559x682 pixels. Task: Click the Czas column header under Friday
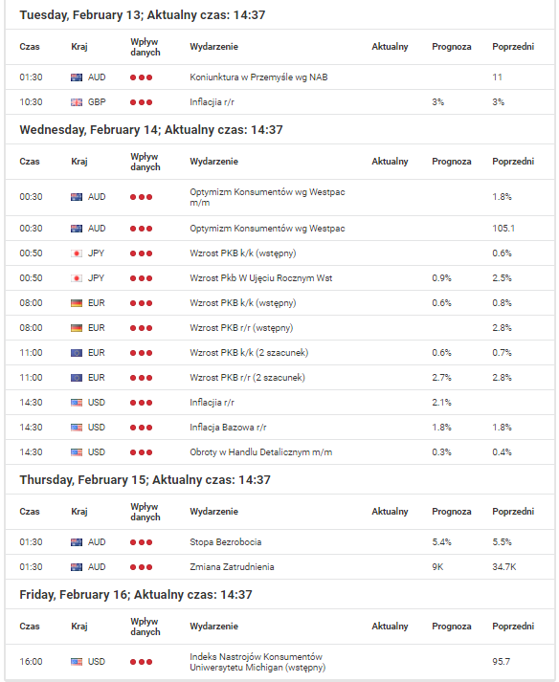click(x=30, y=627)
